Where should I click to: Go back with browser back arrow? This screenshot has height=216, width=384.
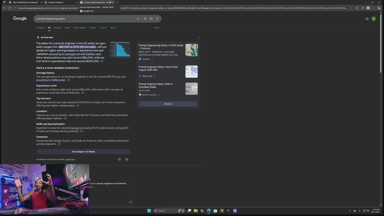pos(4,8)
